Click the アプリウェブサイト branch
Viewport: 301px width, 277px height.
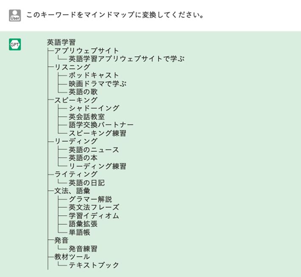click(87, 51)
